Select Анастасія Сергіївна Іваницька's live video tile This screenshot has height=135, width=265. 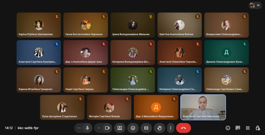203,105
